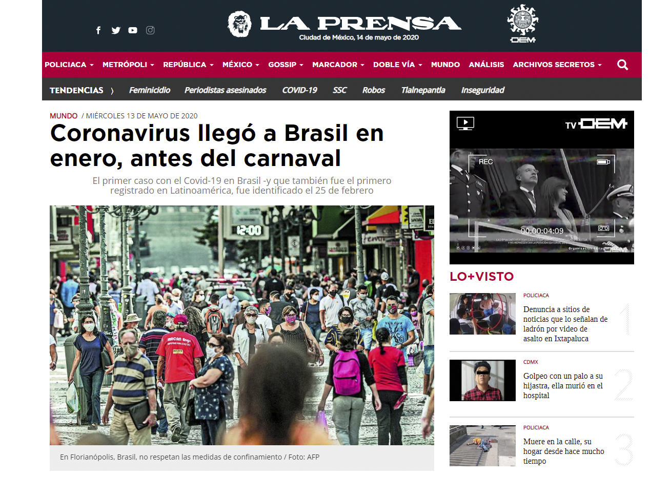
Task: Open the Periodistas asesinados trend link
Action: click(x=225, y=90)
